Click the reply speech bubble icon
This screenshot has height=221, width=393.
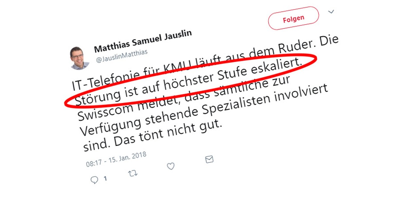tap(94, 180)
